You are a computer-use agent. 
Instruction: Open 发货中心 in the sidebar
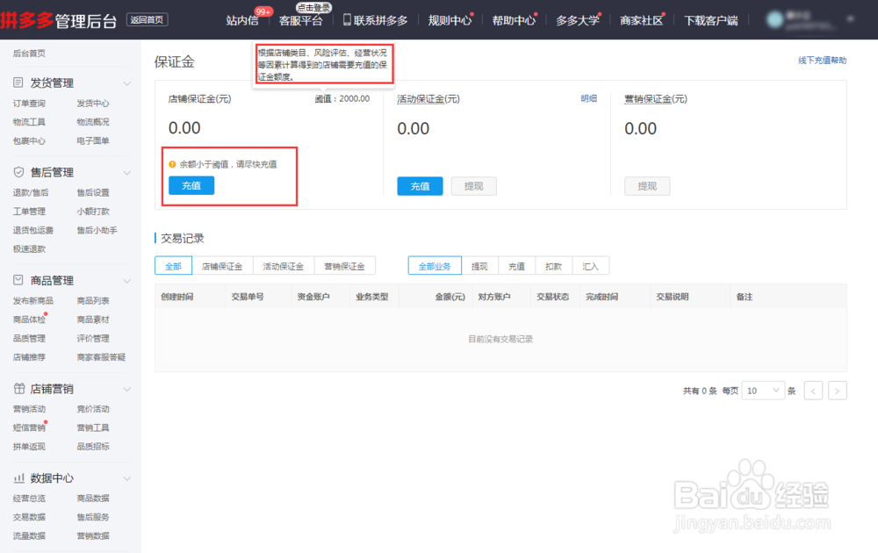pos(93,103)
